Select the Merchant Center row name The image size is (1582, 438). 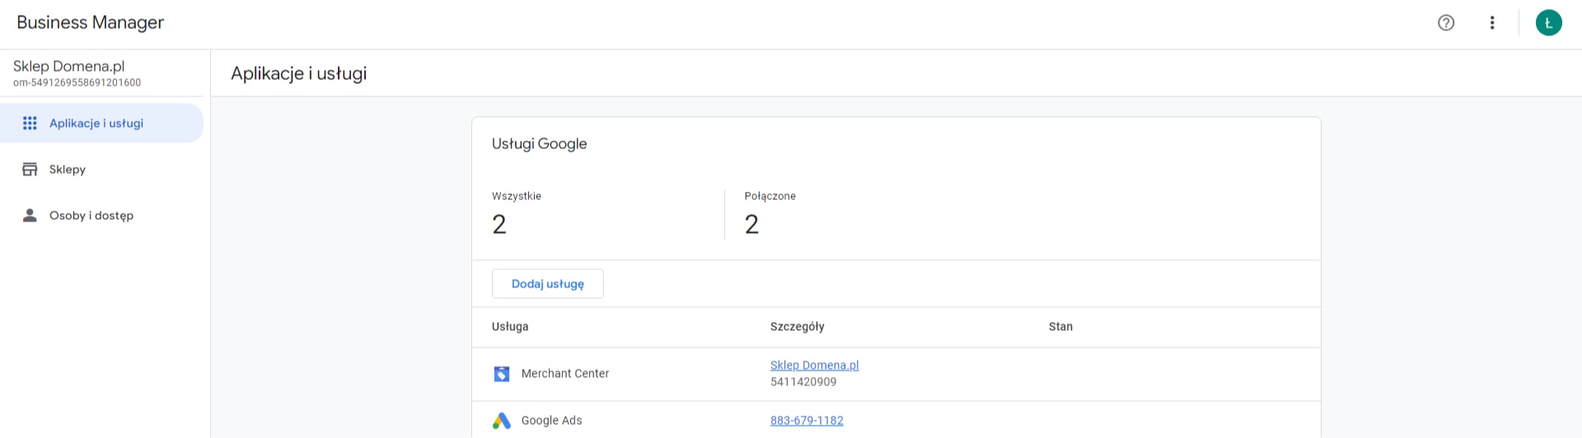[565, 374]
